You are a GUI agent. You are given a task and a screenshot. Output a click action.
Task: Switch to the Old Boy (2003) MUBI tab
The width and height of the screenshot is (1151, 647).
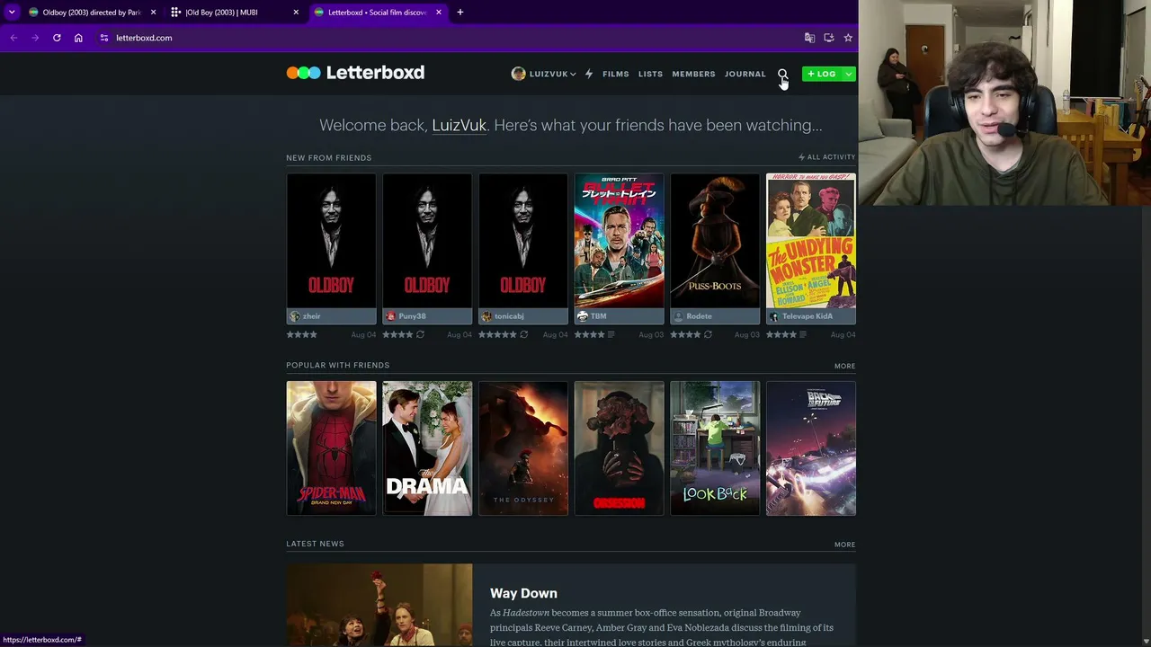[235, 13]
